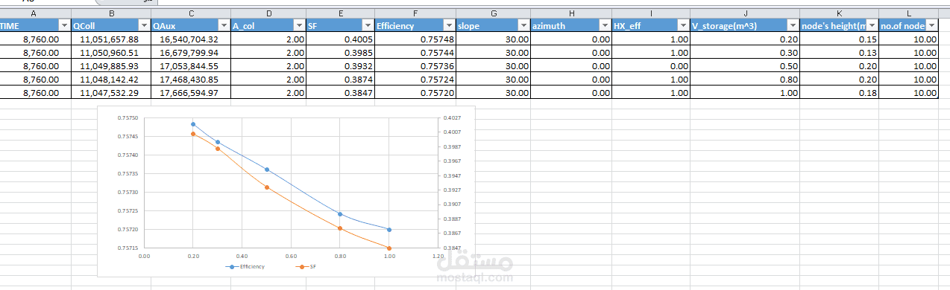Click the Efficiency data point at x=0.50
Image resolution: width=950 pixels, height=290 pixels.
pyautogui.click(x=267, y=170)
